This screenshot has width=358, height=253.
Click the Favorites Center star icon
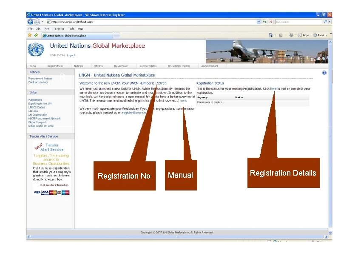coord(30,35)
